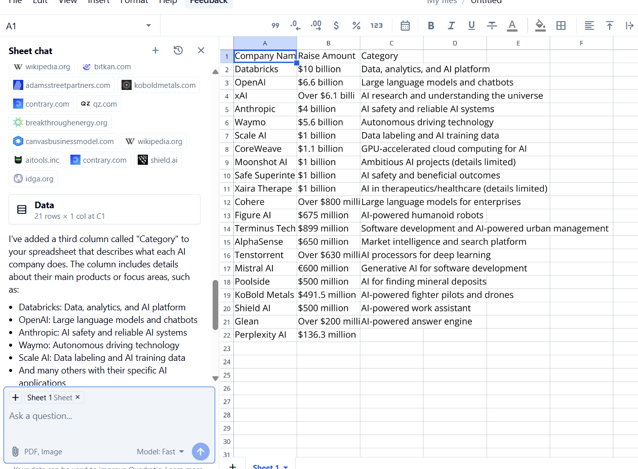Image resolution: width=638 pixels, height=469 pixels.
Task: Open horizontal text alignment options
Action: (x=589, y=26)
